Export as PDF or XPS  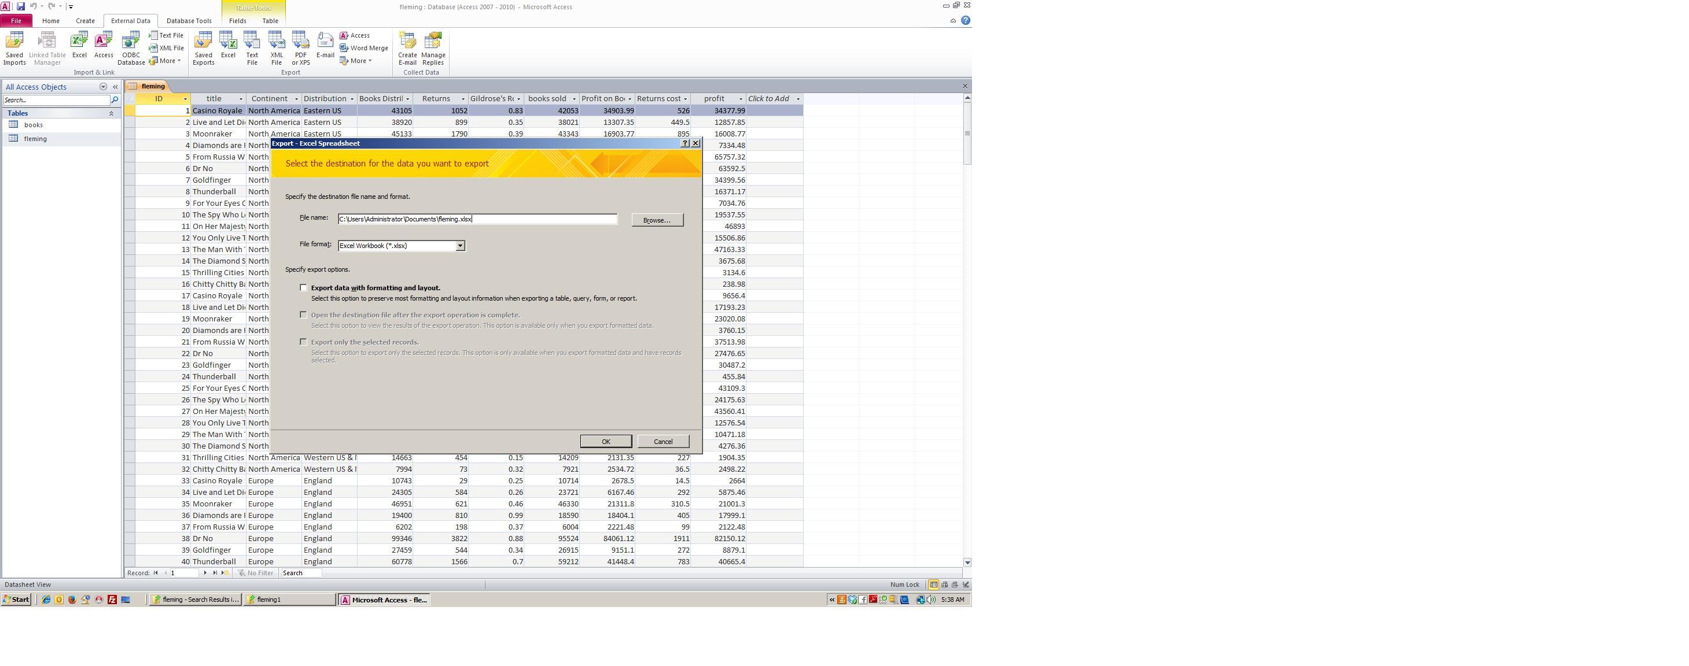pos(301,49)
